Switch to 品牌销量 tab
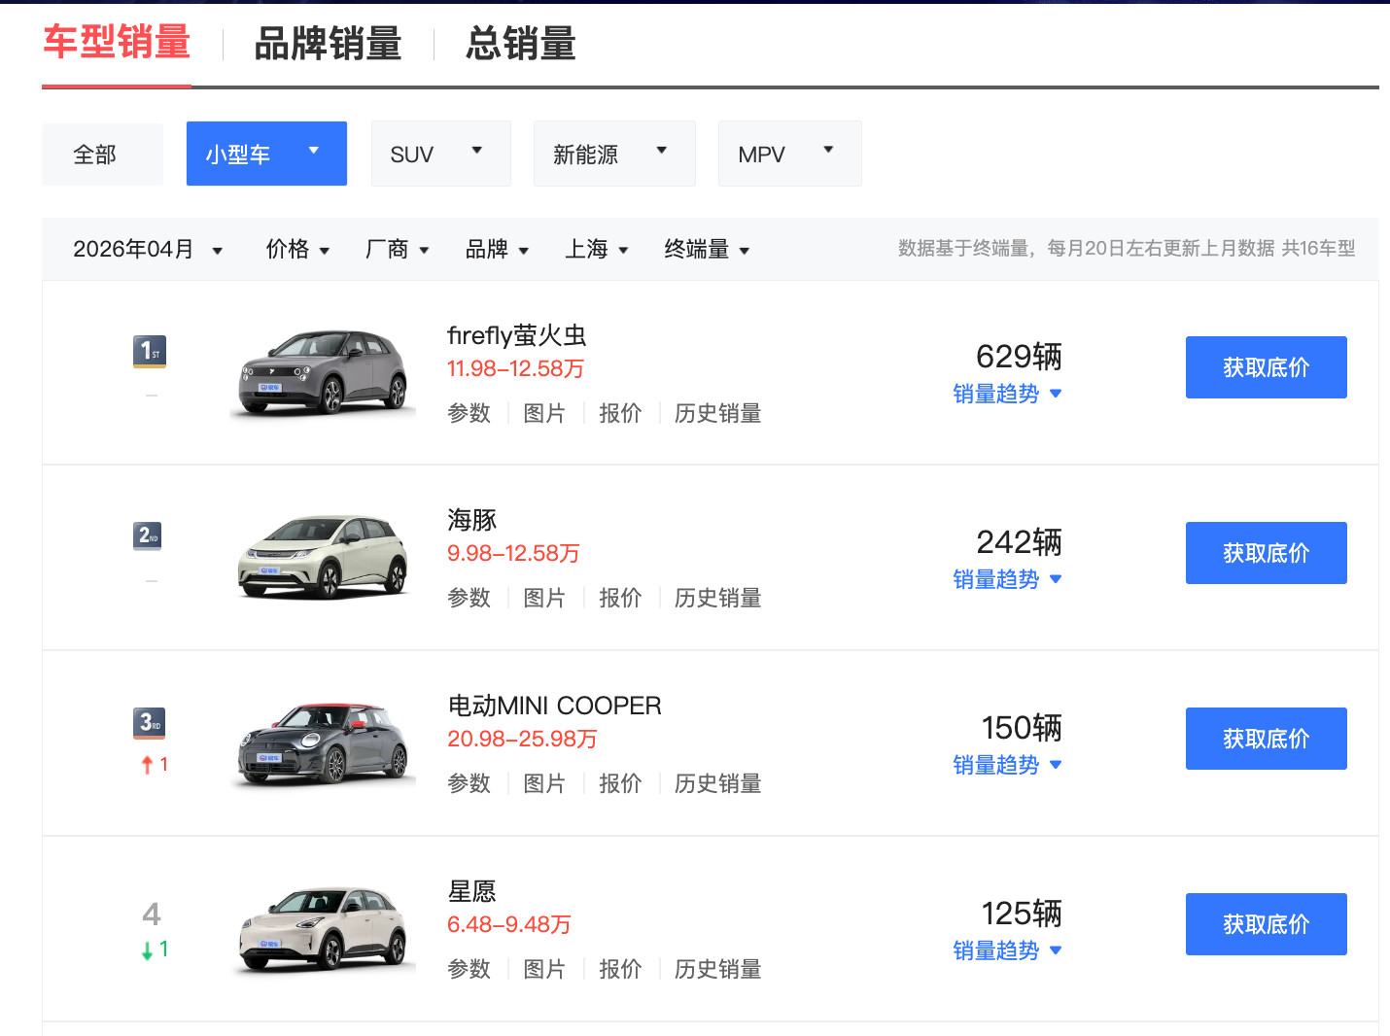Image resolution: width=1390 pixels, height=1036 pixels. tap(328, 44)
